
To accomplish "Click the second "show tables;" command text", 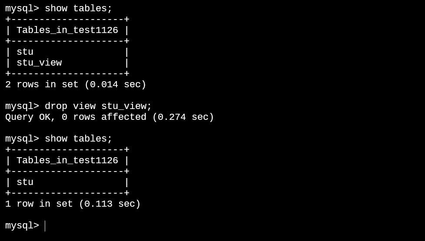I will point(78,139).
